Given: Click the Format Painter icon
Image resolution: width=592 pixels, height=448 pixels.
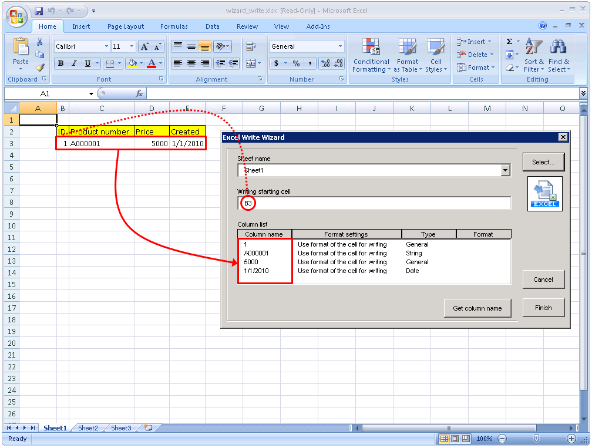Looking at the screenshot, I should (39, 68).
